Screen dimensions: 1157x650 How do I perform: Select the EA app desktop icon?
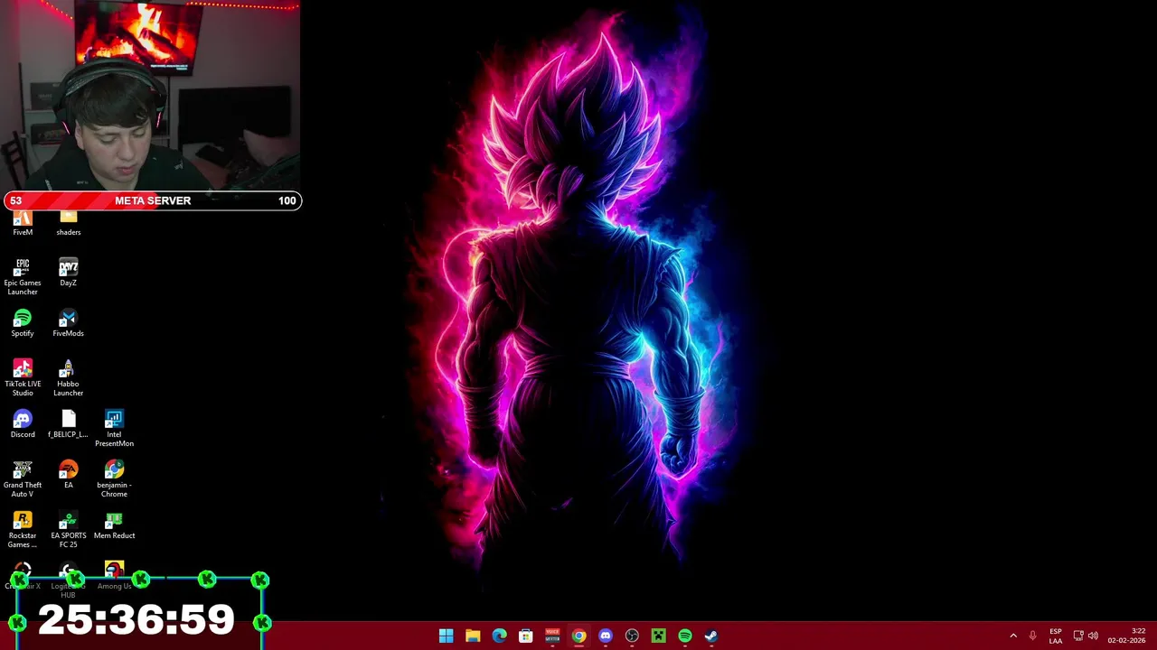[69, 475]
